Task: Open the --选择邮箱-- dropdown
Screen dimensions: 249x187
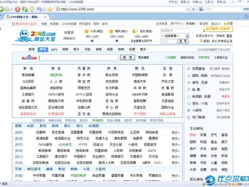Action: pyautogui.click(x=175, y=36)
